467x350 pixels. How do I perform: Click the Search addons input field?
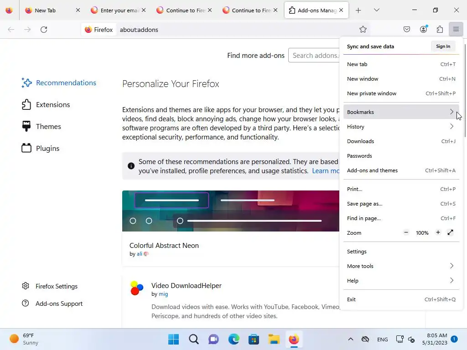click(x=314, y=55)
